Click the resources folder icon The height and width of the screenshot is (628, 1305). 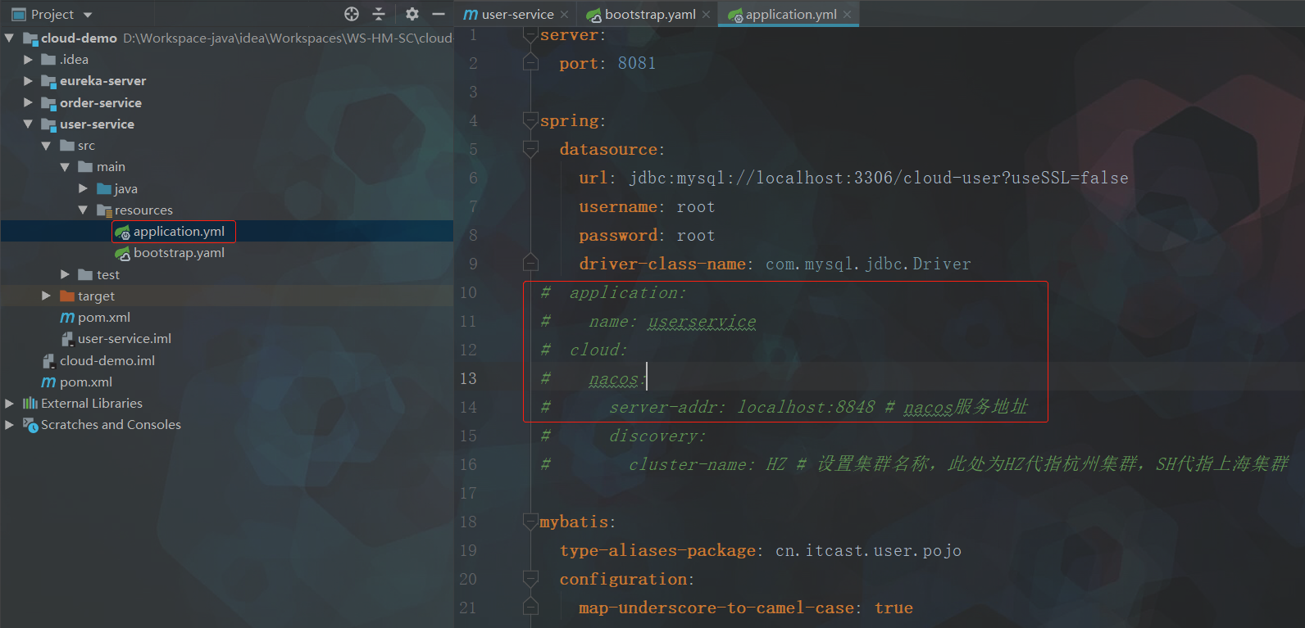[104, 210]
